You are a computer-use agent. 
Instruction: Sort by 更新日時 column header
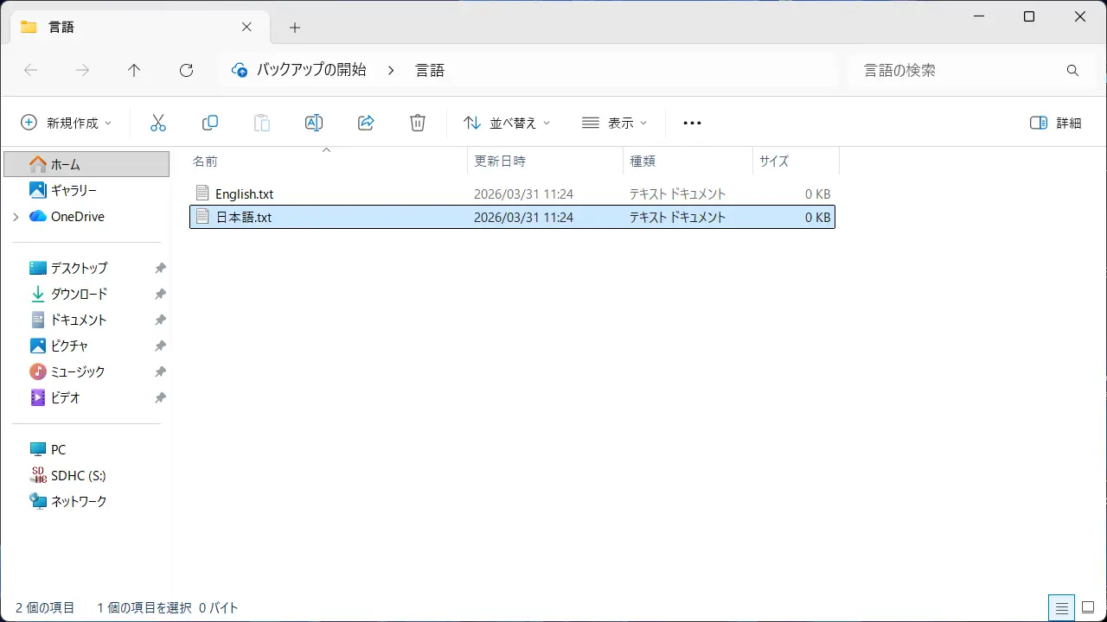501,161
